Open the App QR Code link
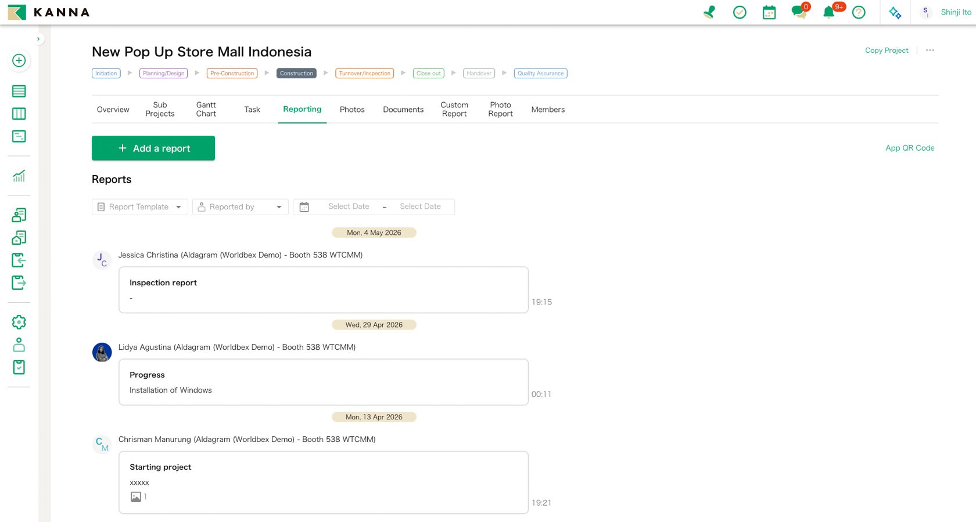Screen dimensions: 976x522 point(910,148)
